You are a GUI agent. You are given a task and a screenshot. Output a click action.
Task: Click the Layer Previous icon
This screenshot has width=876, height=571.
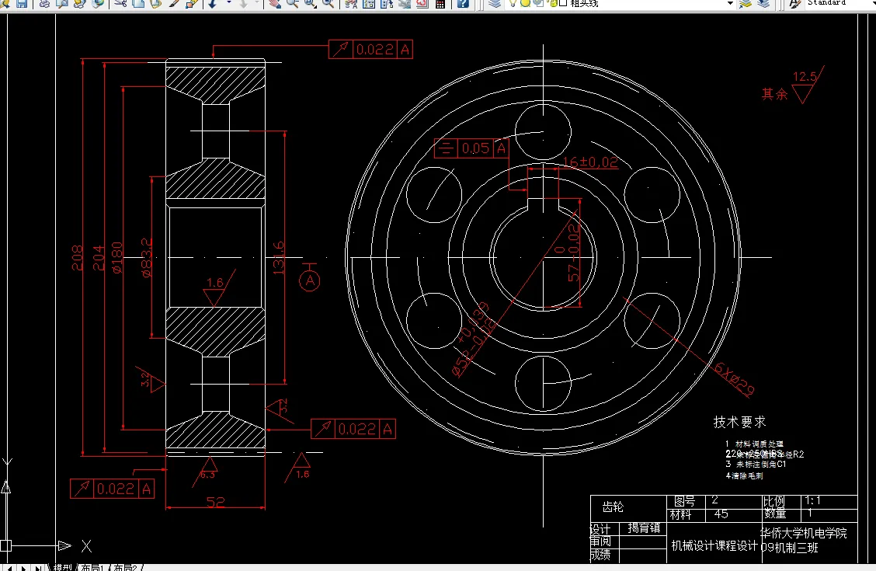coord(763,3)
